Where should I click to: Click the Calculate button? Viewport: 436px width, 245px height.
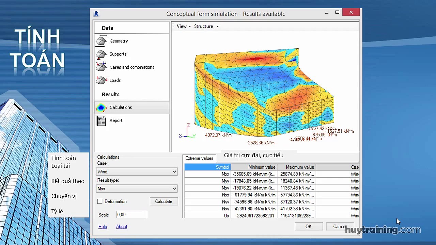164,201
